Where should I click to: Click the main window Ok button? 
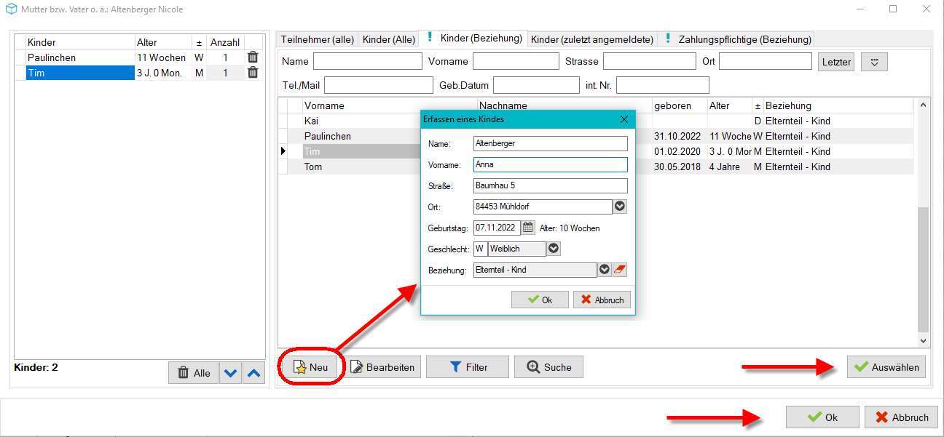click(822, 417)
